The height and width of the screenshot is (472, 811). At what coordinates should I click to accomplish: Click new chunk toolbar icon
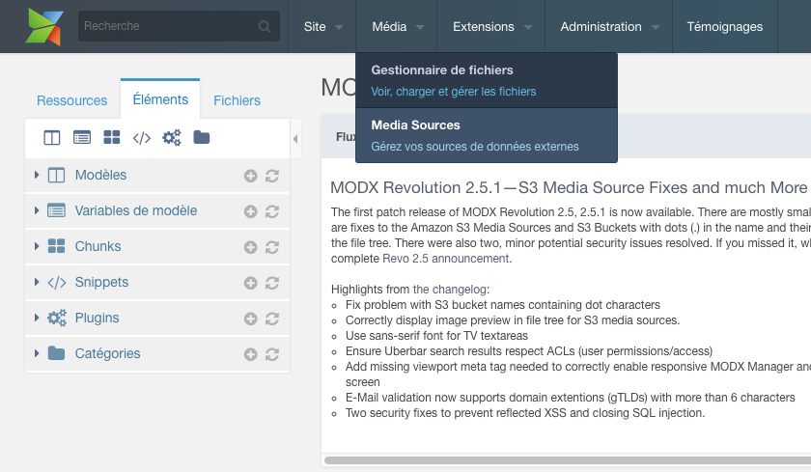pos(112,137)
